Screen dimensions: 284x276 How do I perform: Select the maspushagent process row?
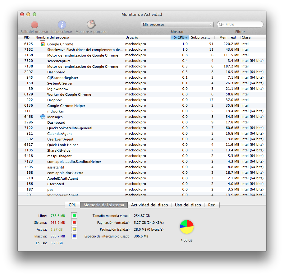tap(142, 156)
